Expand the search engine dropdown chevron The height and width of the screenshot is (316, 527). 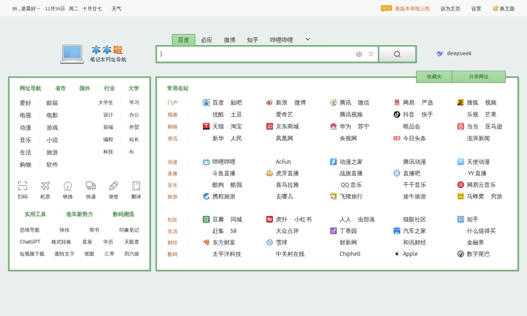pos(307,39)
